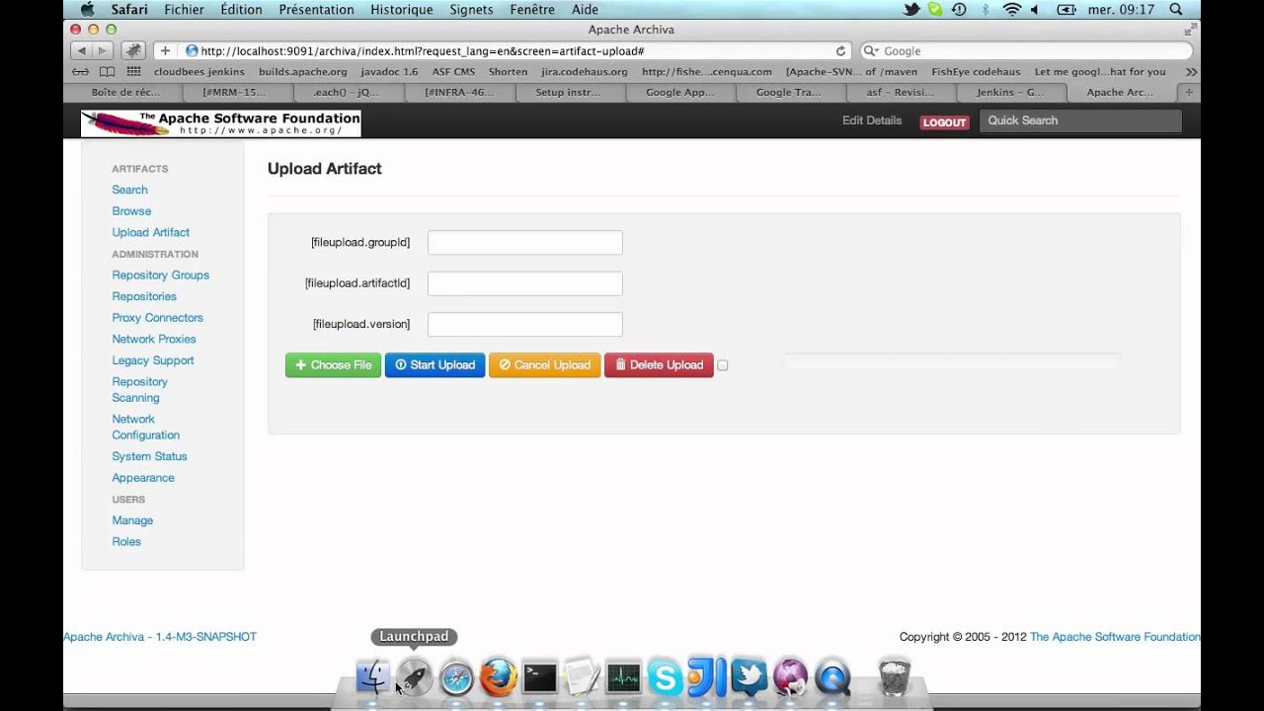Image resolution: width=1264 pixels, height=711 pixels.
Task: Open IntelliJ IDEA dock icon
Action: pyautogui.click(x=707, y=677)
